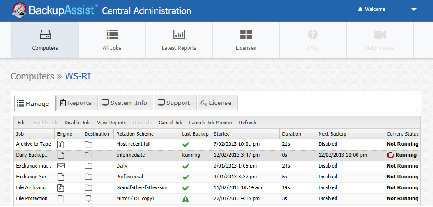Sort by Rotation Scheme column header

pos(146,134)
